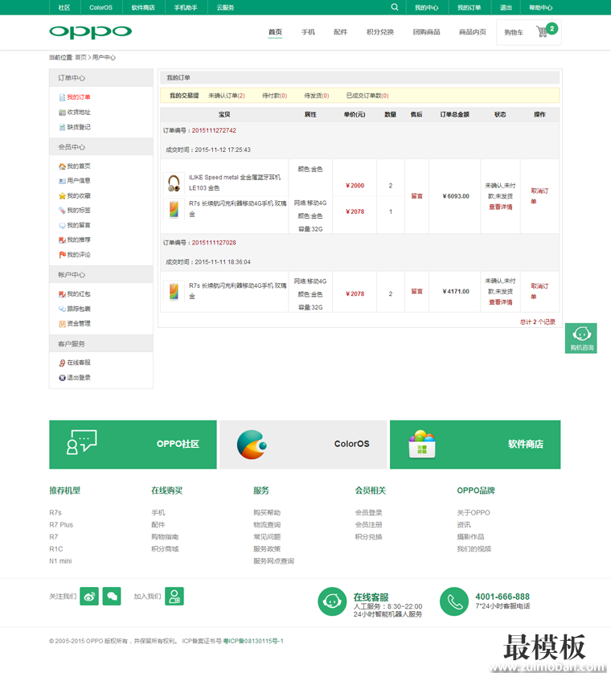Click the WeChat follow icon
This screenshot has width=611, height=677.
tap(112, 597)
